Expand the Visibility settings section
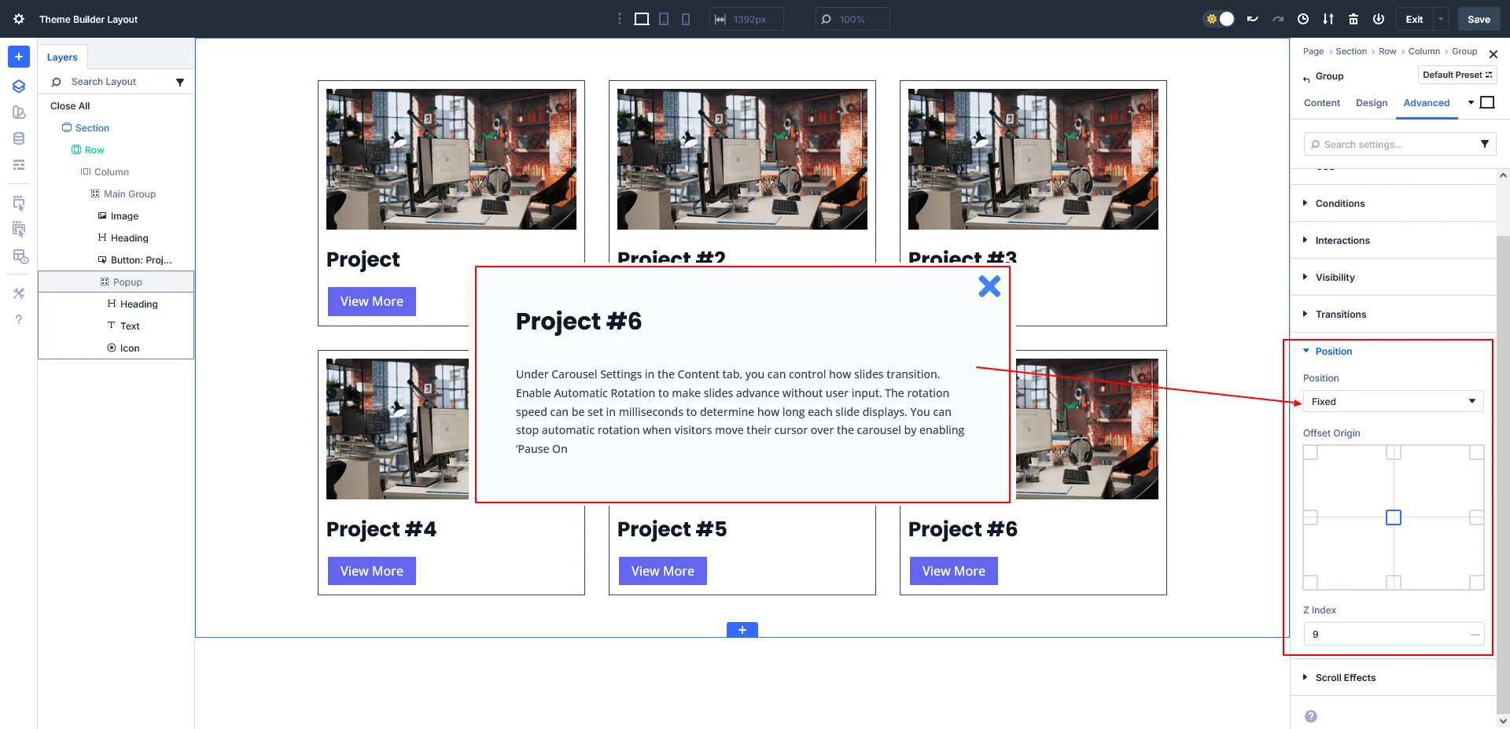Image resolution: width=1510 pixels, height=729 pixels. pyautogui.click(x=1335, y=277)
